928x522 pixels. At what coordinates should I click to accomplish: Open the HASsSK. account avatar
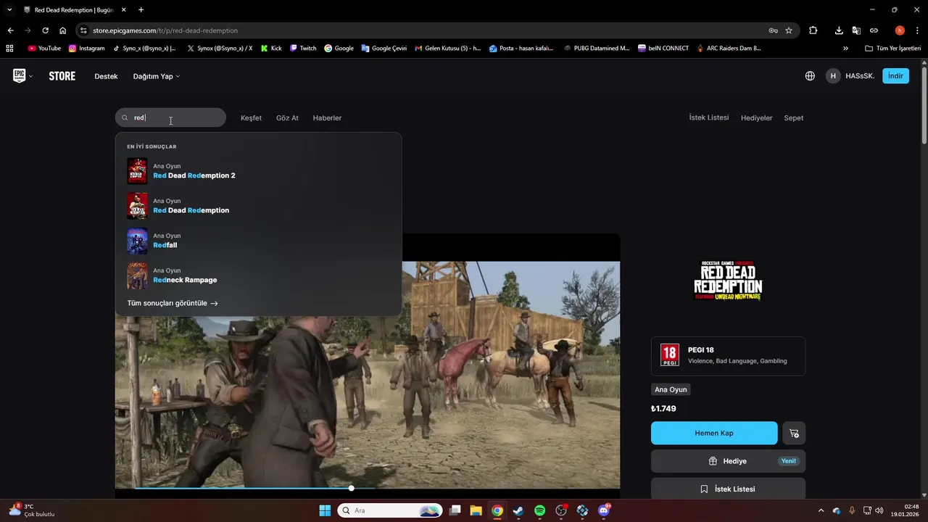833,76
